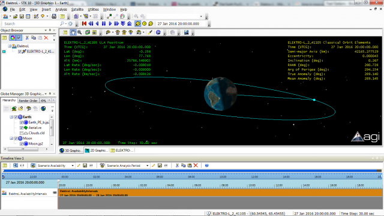Copy the selected object in Object Browser
This screenshot has height=216, width=384.
click(34, 38)
